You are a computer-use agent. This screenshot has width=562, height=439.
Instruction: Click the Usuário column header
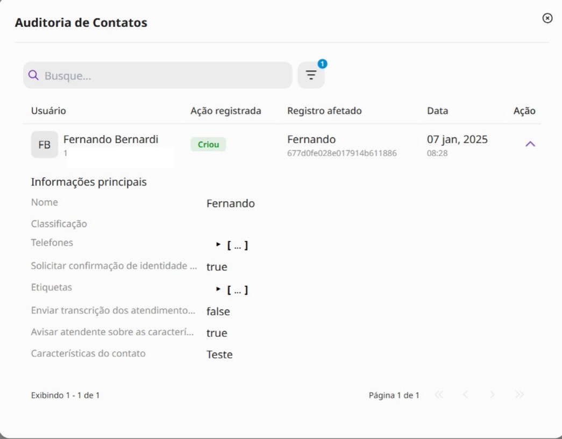(48, 111)
